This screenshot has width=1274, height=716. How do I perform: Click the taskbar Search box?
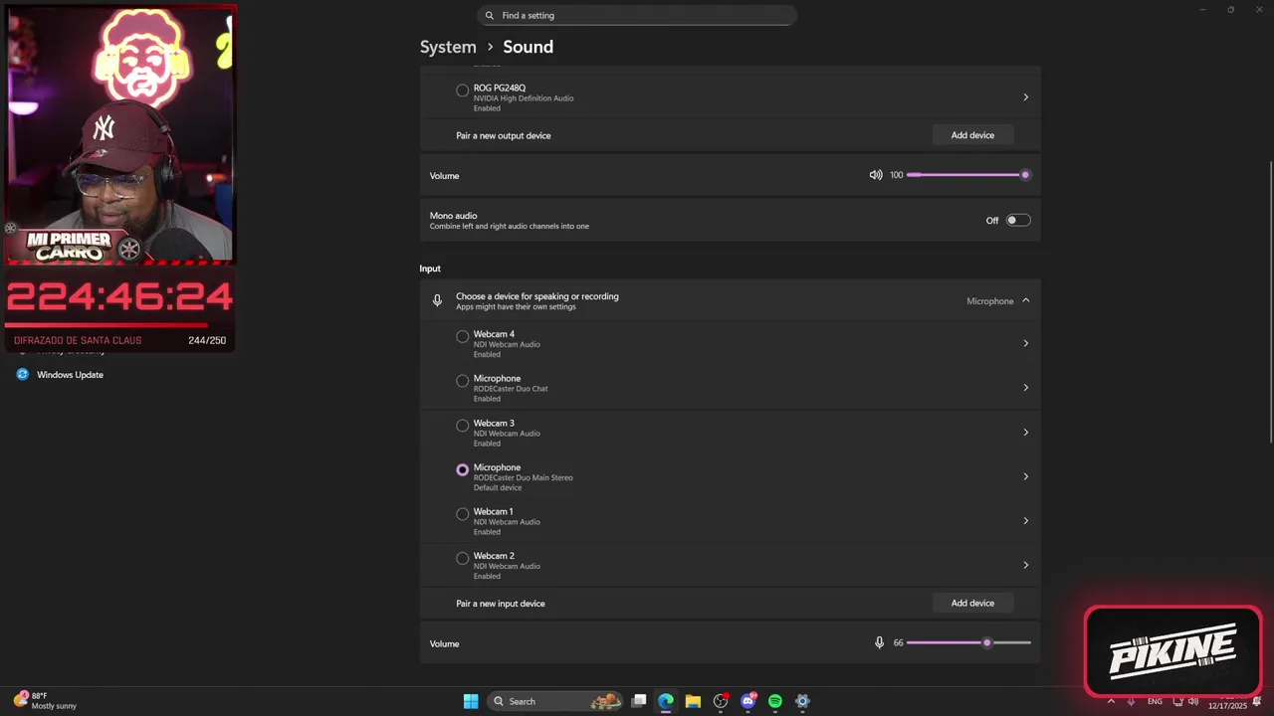(557, 701)
